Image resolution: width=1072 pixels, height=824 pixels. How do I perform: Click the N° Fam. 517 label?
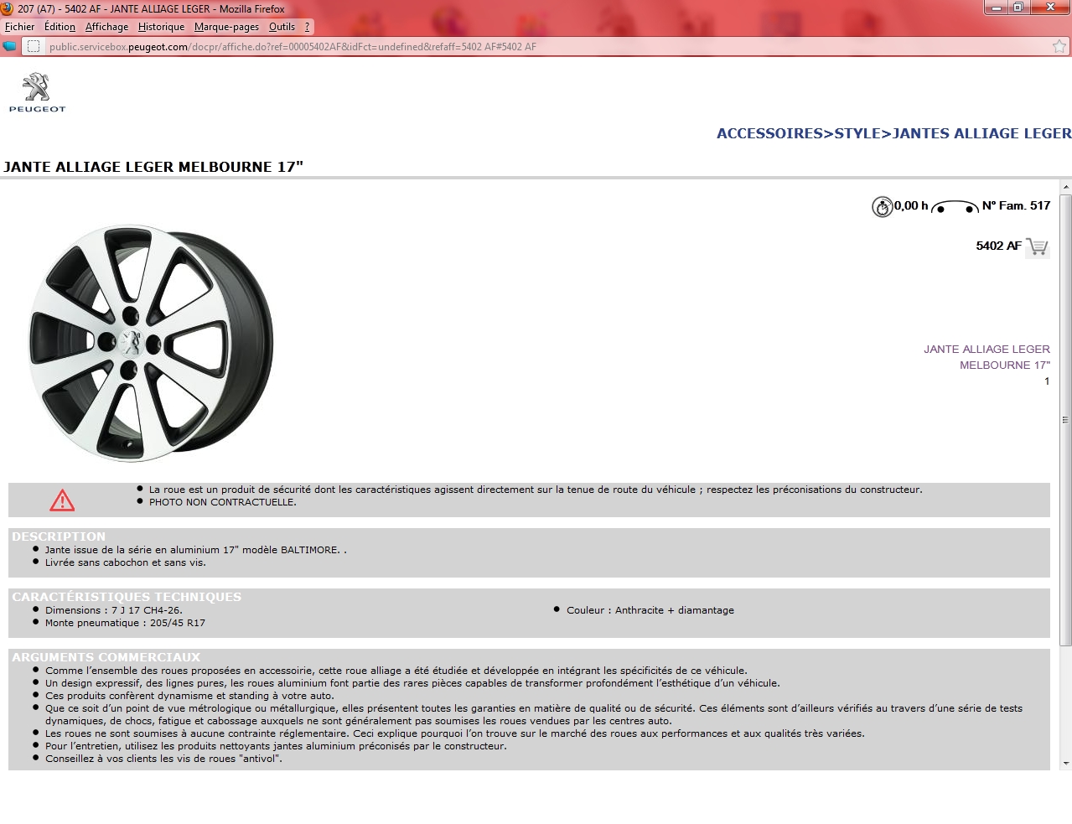[1016, 205]
